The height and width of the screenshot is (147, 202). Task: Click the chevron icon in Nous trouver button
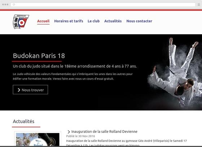(x=19, y=90)
